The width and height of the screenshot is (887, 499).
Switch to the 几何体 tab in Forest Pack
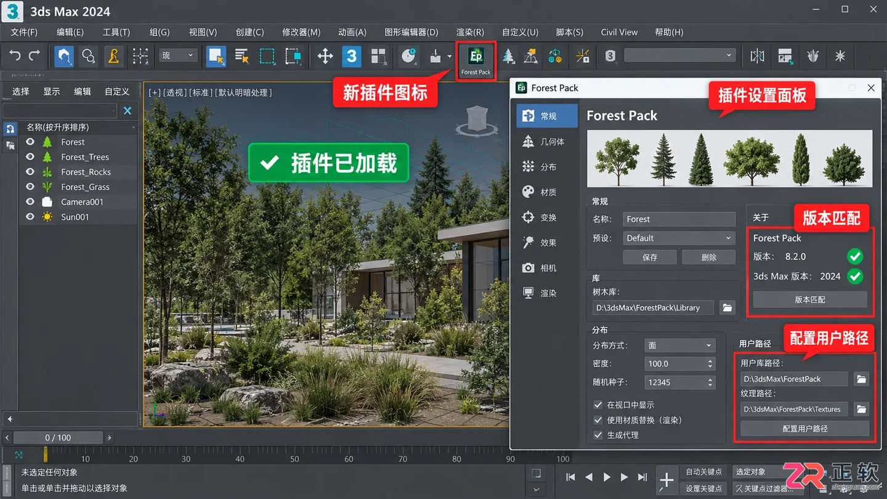pyautogui.click(x=547, y=142)
